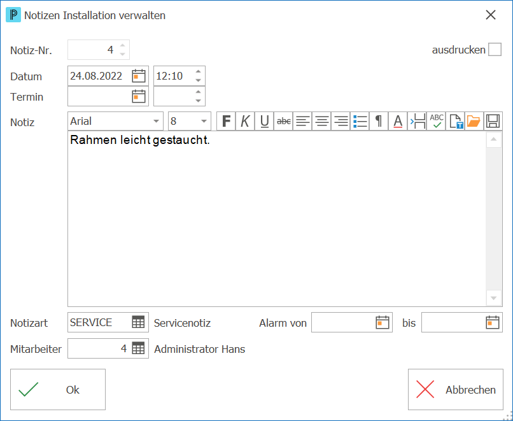Insert text template document icon
Screen dimensions: 513x421
[x=456, y=121]
